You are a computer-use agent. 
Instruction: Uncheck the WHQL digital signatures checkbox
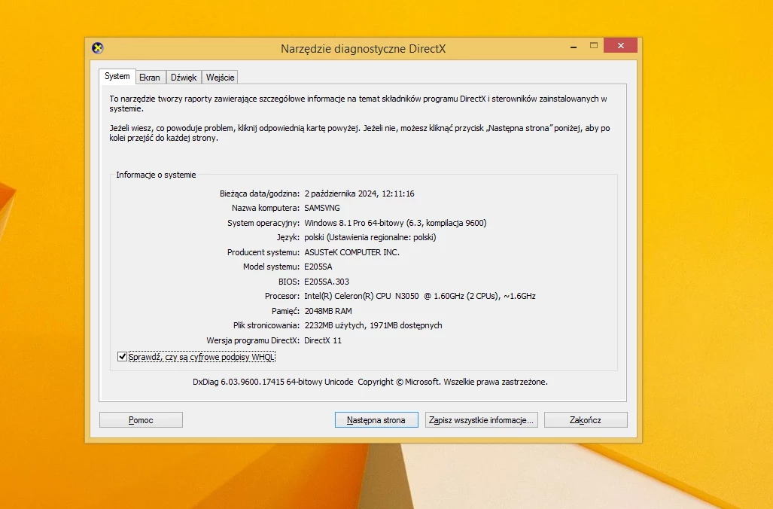coord(122,357)
